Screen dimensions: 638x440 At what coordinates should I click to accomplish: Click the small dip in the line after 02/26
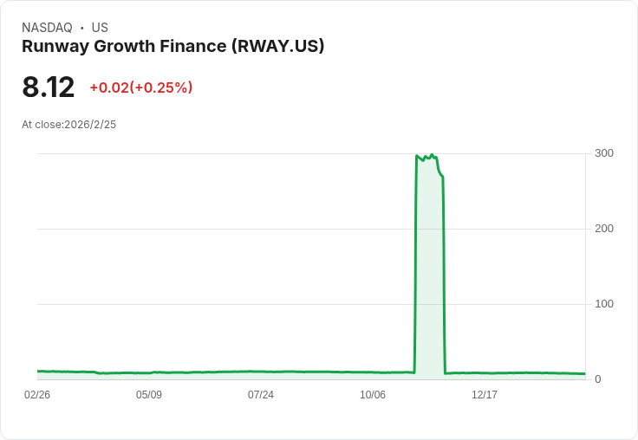click(99, 373)
